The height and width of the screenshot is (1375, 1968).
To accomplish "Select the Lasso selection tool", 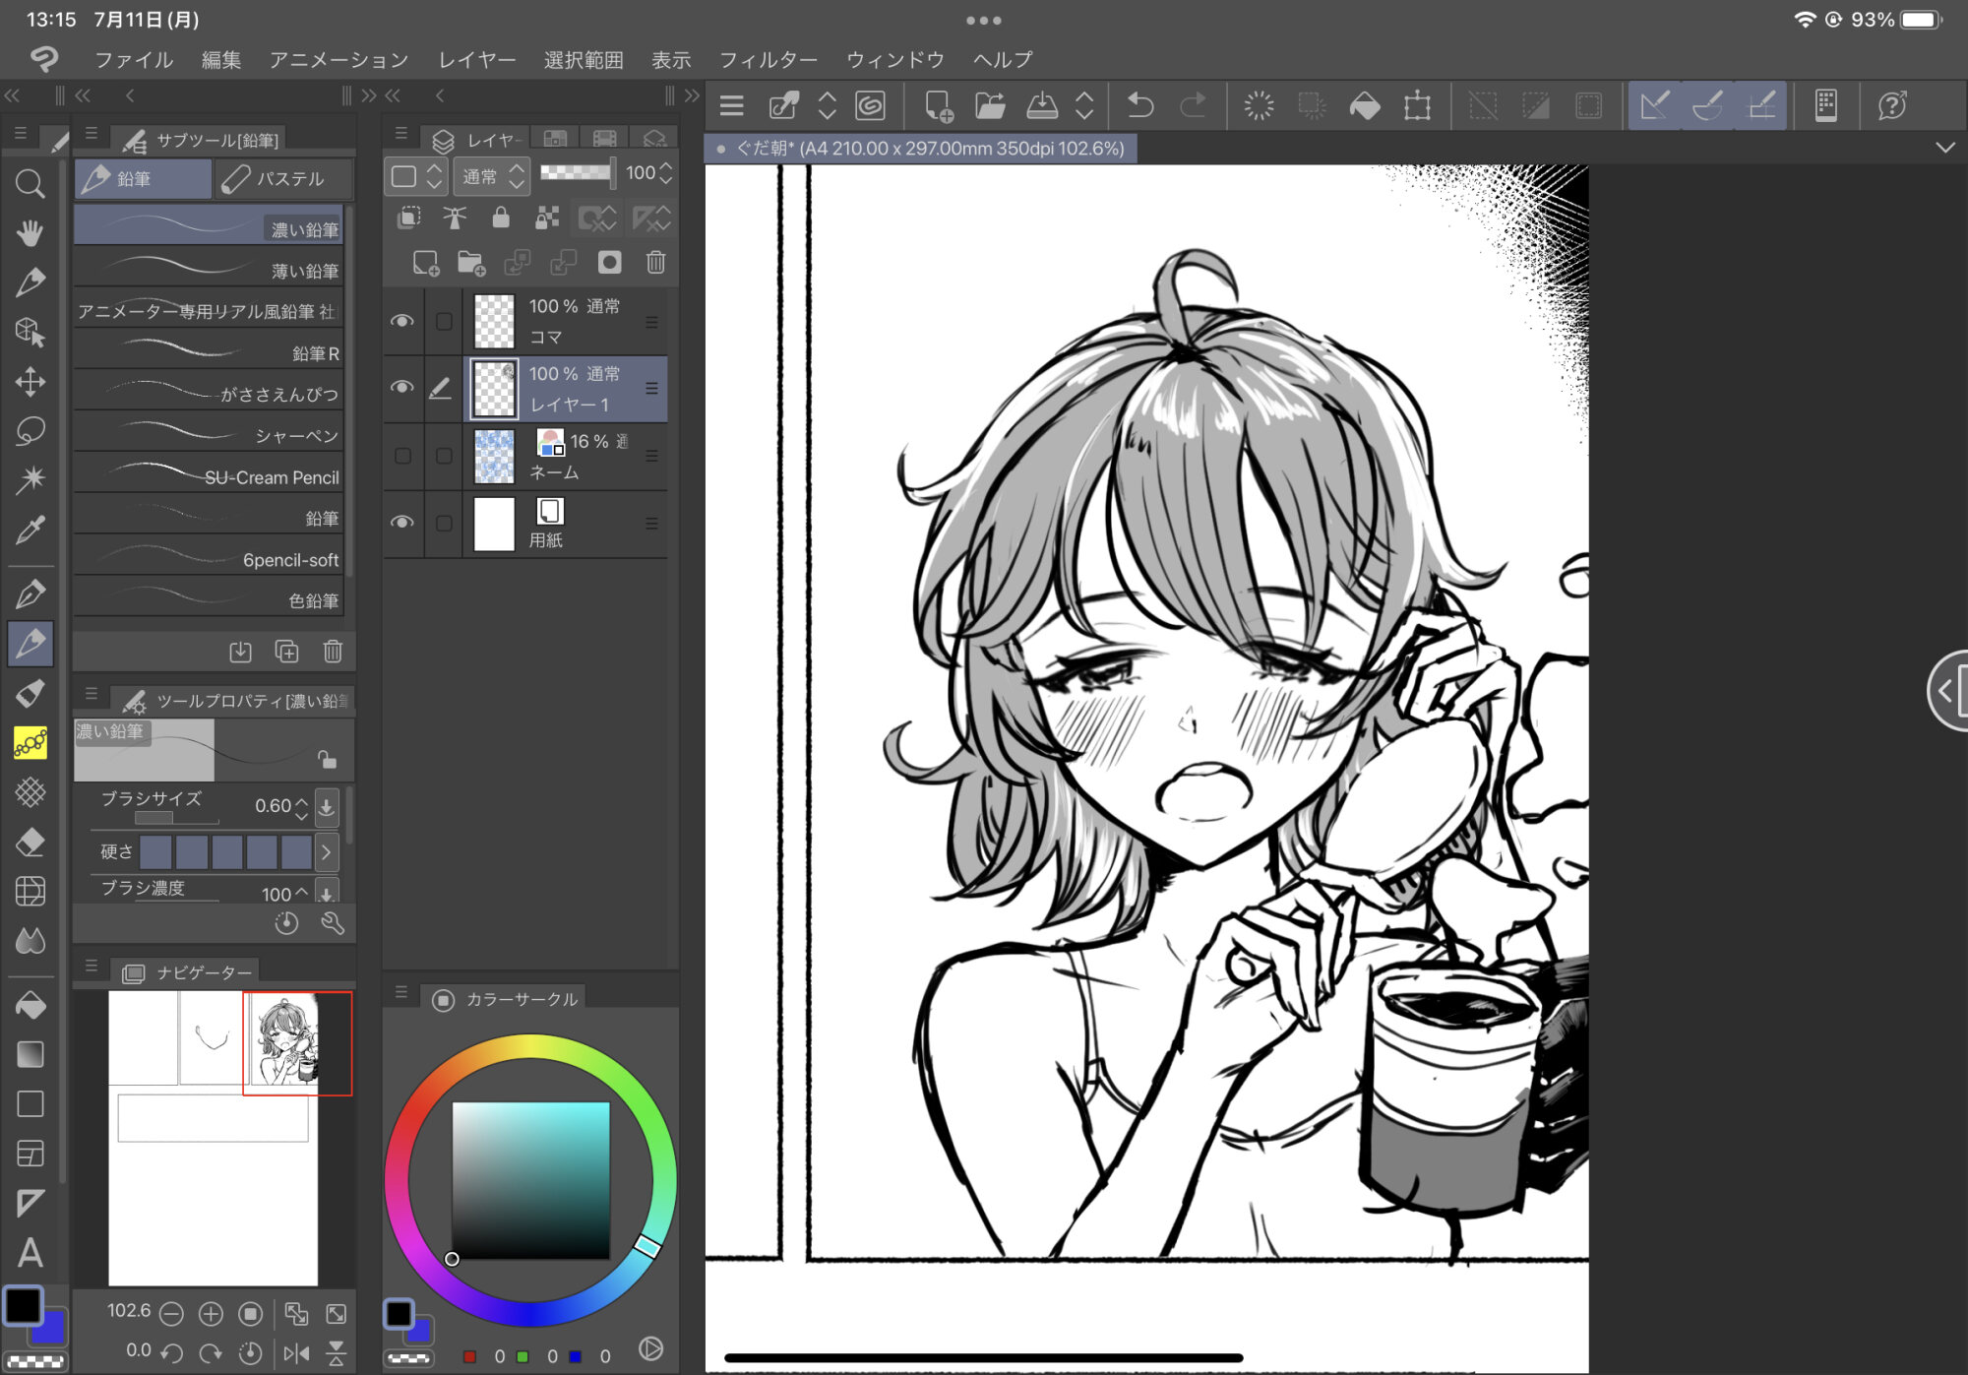I will (30, 431).
